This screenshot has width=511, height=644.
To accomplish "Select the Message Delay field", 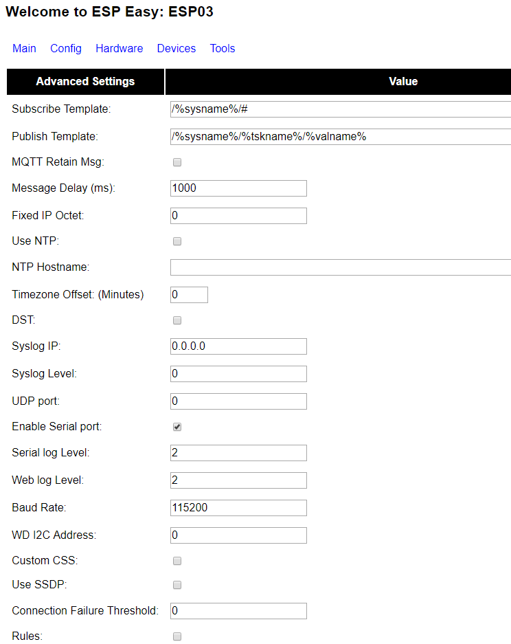I will pyautogui.click(x=238, y=188).
